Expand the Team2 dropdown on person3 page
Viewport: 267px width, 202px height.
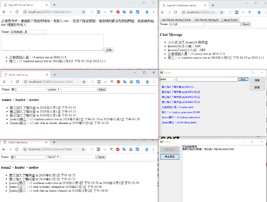point(53,157)
